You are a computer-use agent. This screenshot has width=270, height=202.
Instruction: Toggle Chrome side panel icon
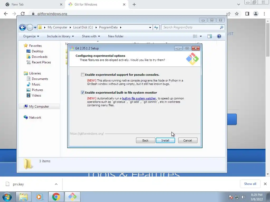click(247, 14)
